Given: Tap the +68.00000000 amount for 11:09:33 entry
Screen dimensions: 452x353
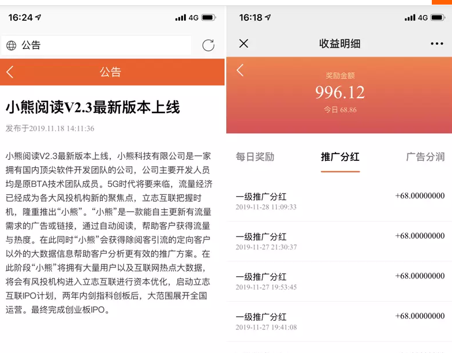Looking at the screenshot, I should pyautogui.click(x=420, y=196).
